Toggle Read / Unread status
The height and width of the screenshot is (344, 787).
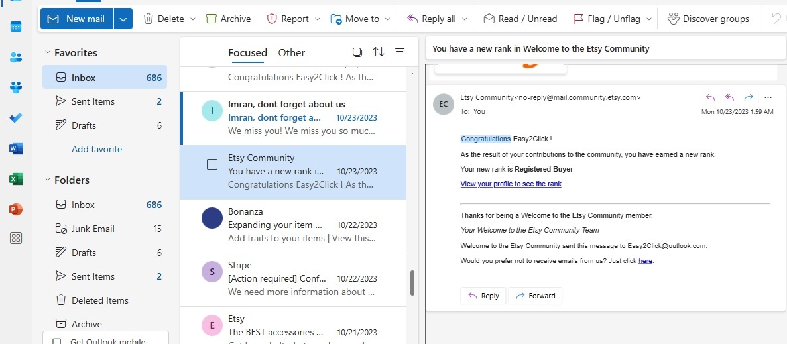[520, 19]
